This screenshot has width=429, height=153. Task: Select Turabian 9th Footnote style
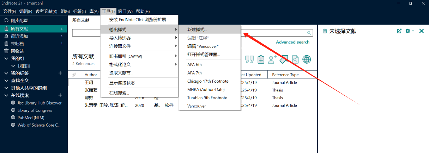[210, 98]
